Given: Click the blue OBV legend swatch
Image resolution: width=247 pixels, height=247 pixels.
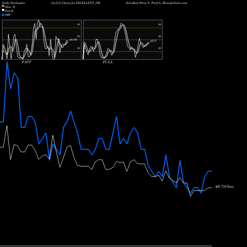Looking at the screenshot, I should pyautogui.click(x=3, y=15).
